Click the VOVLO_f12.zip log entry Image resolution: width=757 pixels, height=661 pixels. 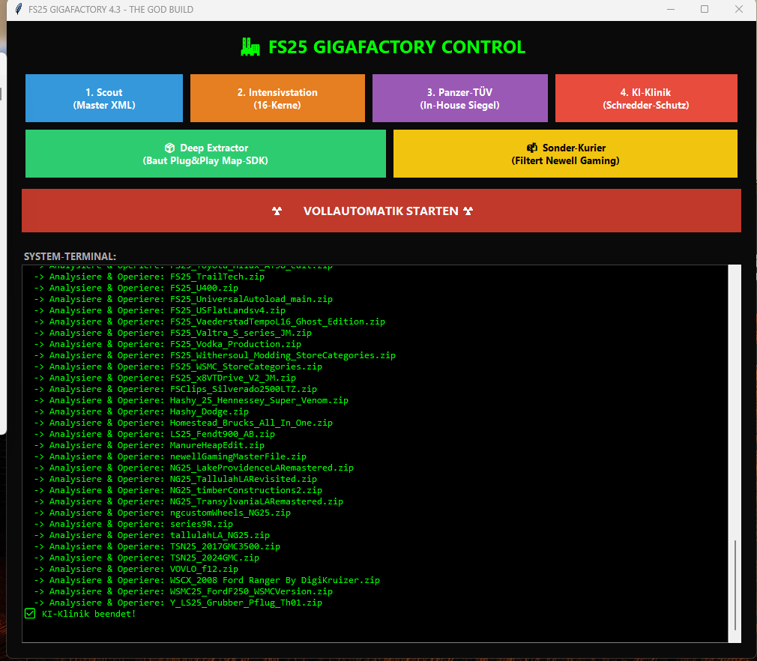(204, 569)
